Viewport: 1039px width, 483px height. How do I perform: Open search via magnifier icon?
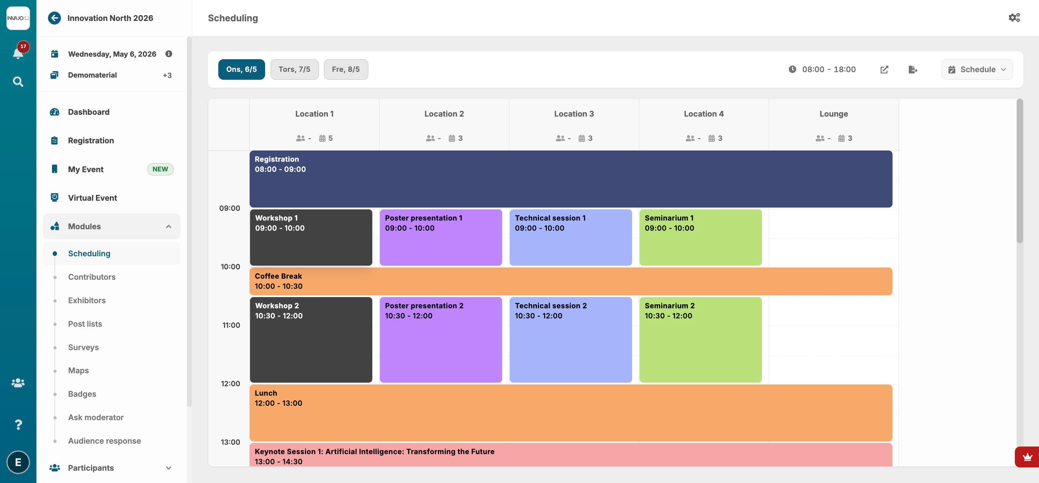[x=18, y=82]
